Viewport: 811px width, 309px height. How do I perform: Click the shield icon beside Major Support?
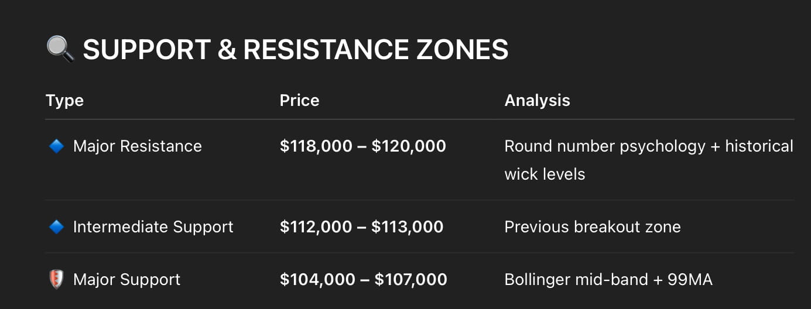tap(56, 279)
